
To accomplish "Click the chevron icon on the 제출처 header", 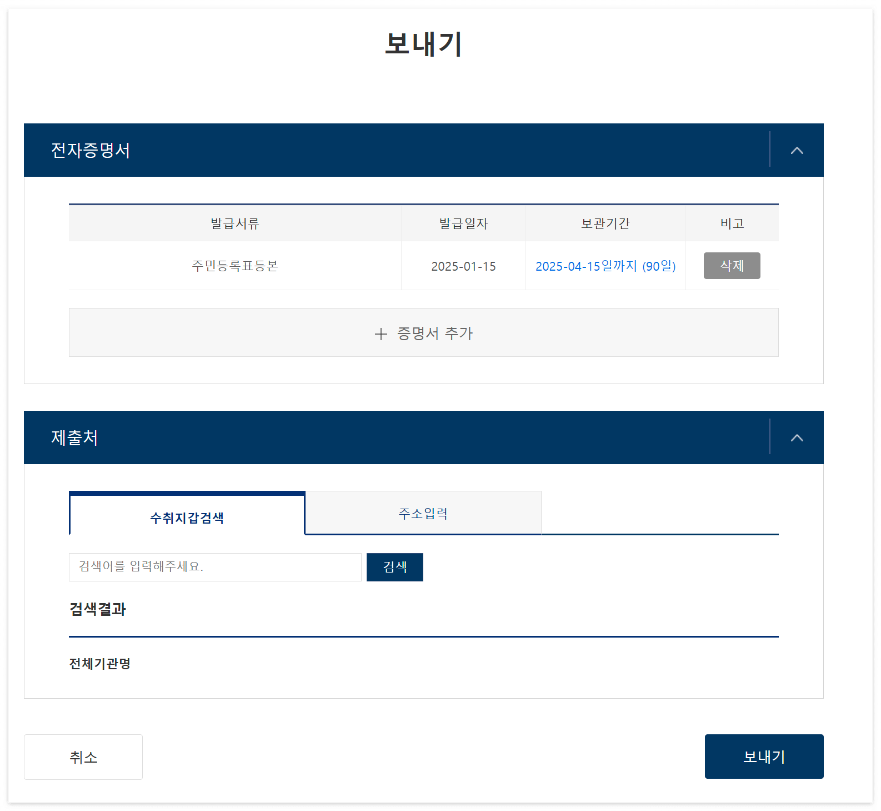I will 798,437.
